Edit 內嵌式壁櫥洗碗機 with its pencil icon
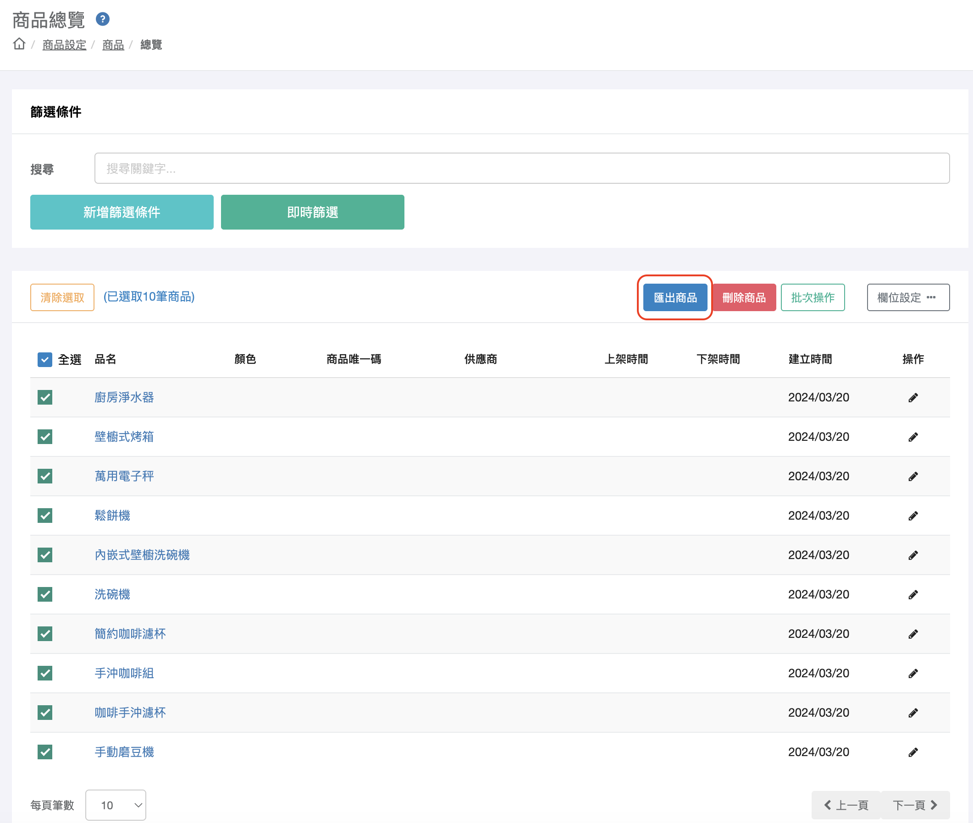 click(x=913, y=555)
